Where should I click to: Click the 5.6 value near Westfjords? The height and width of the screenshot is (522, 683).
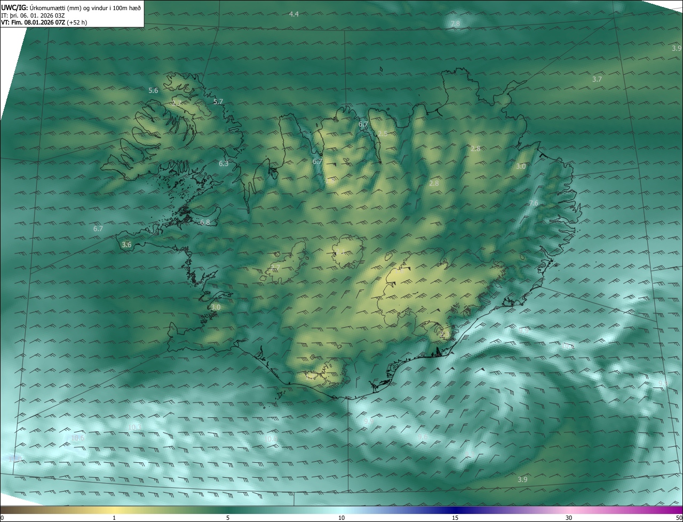coord(153,91)
